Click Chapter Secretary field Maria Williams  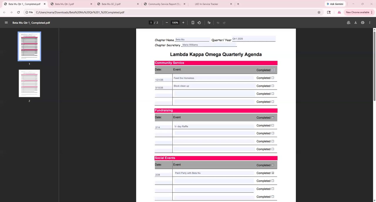209,45
